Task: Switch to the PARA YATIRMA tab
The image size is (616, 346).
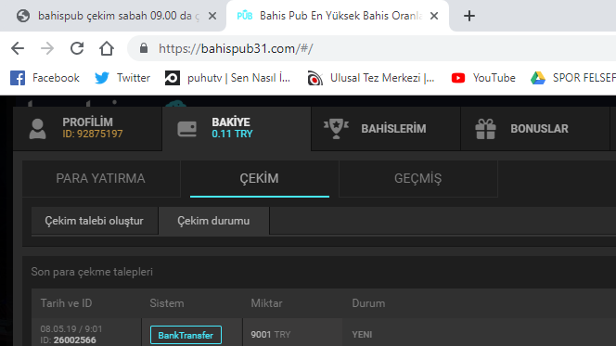Action: pyautogui.click(x=101, y=178)
